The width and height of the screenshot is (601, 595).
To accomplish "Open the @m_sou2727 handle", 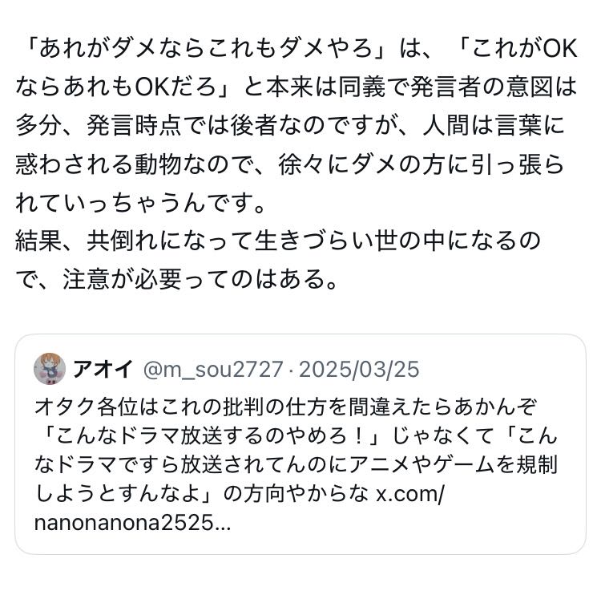I will 212,370.
